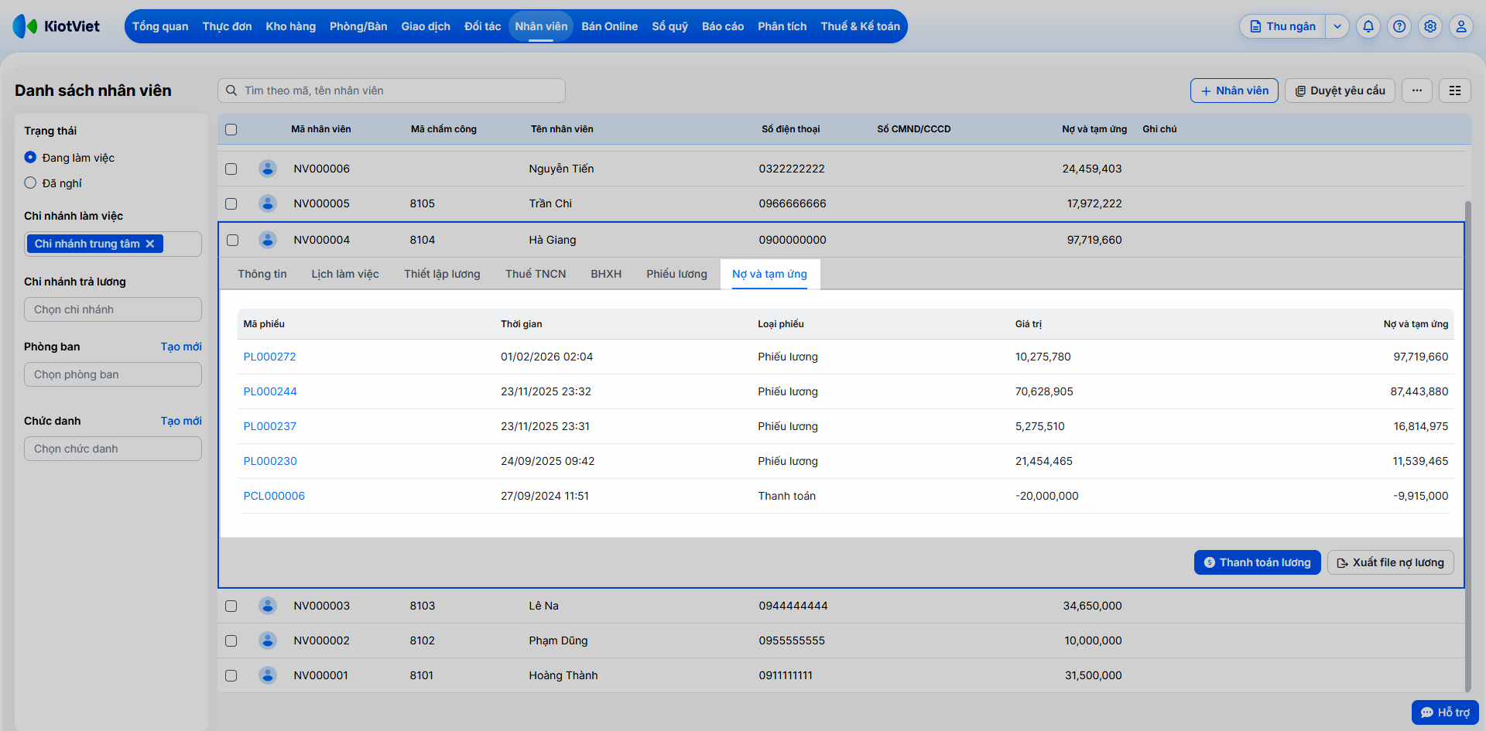Open the user account profile icon
The height and width of the screenshot is (731, 1486).
pyautogui.click(x=1461, y=26)
